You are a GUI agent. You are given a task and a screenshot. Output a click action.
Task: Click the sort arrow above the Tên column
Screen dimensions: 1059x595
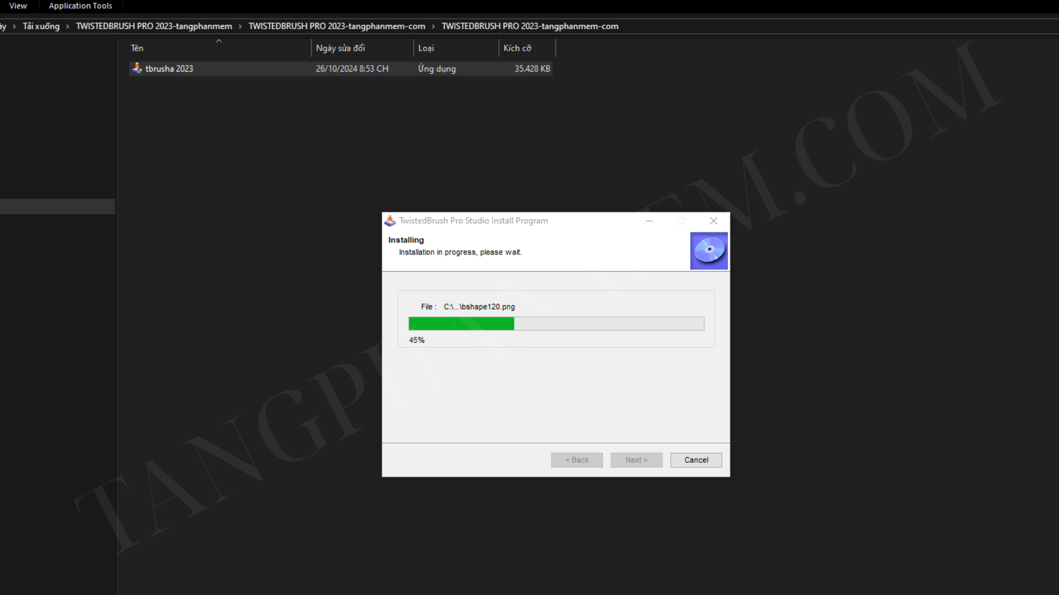pyautogui.click(x=219, y=41)
